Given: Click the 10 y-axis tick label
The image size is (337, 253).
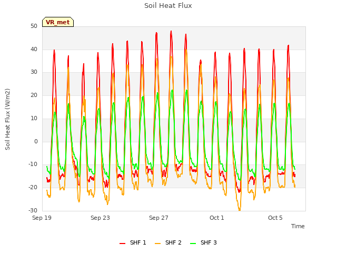Looking at the screenshot, I should tap(34, 118).
